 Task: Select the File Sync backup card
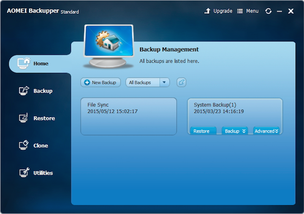pos(128,116)
